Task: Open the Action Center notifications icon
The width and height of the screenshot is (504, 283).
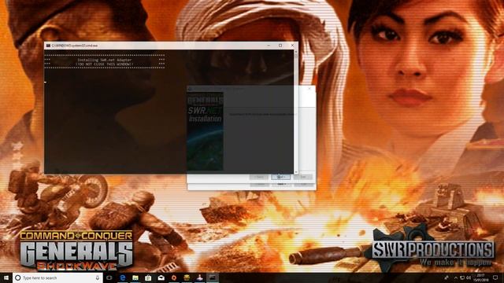Action: [495, 277]
